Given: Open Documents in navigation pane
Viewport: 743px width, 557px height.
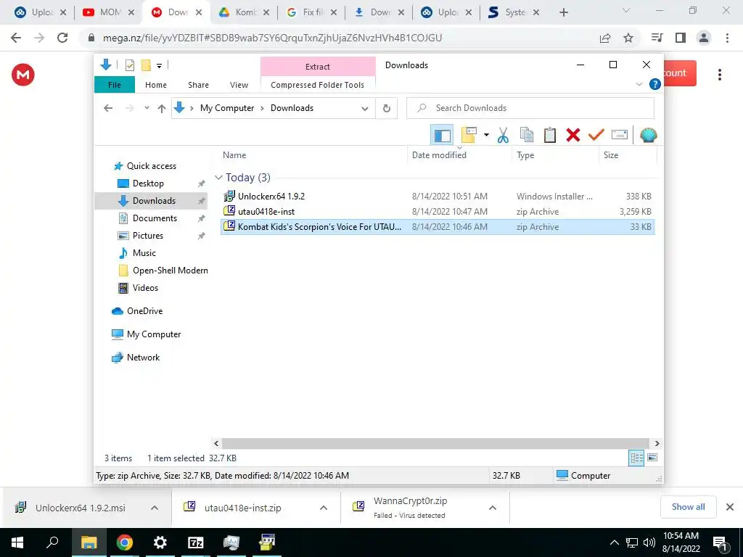Looking at the screenshot, I should coord(155,218).
